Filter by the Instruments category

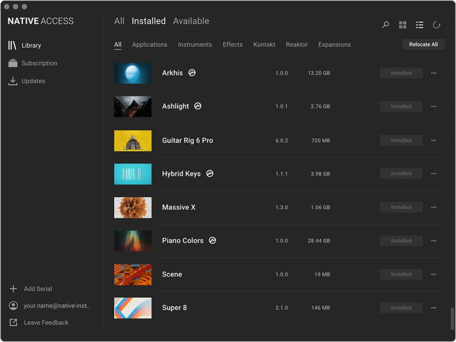[195, 45]
